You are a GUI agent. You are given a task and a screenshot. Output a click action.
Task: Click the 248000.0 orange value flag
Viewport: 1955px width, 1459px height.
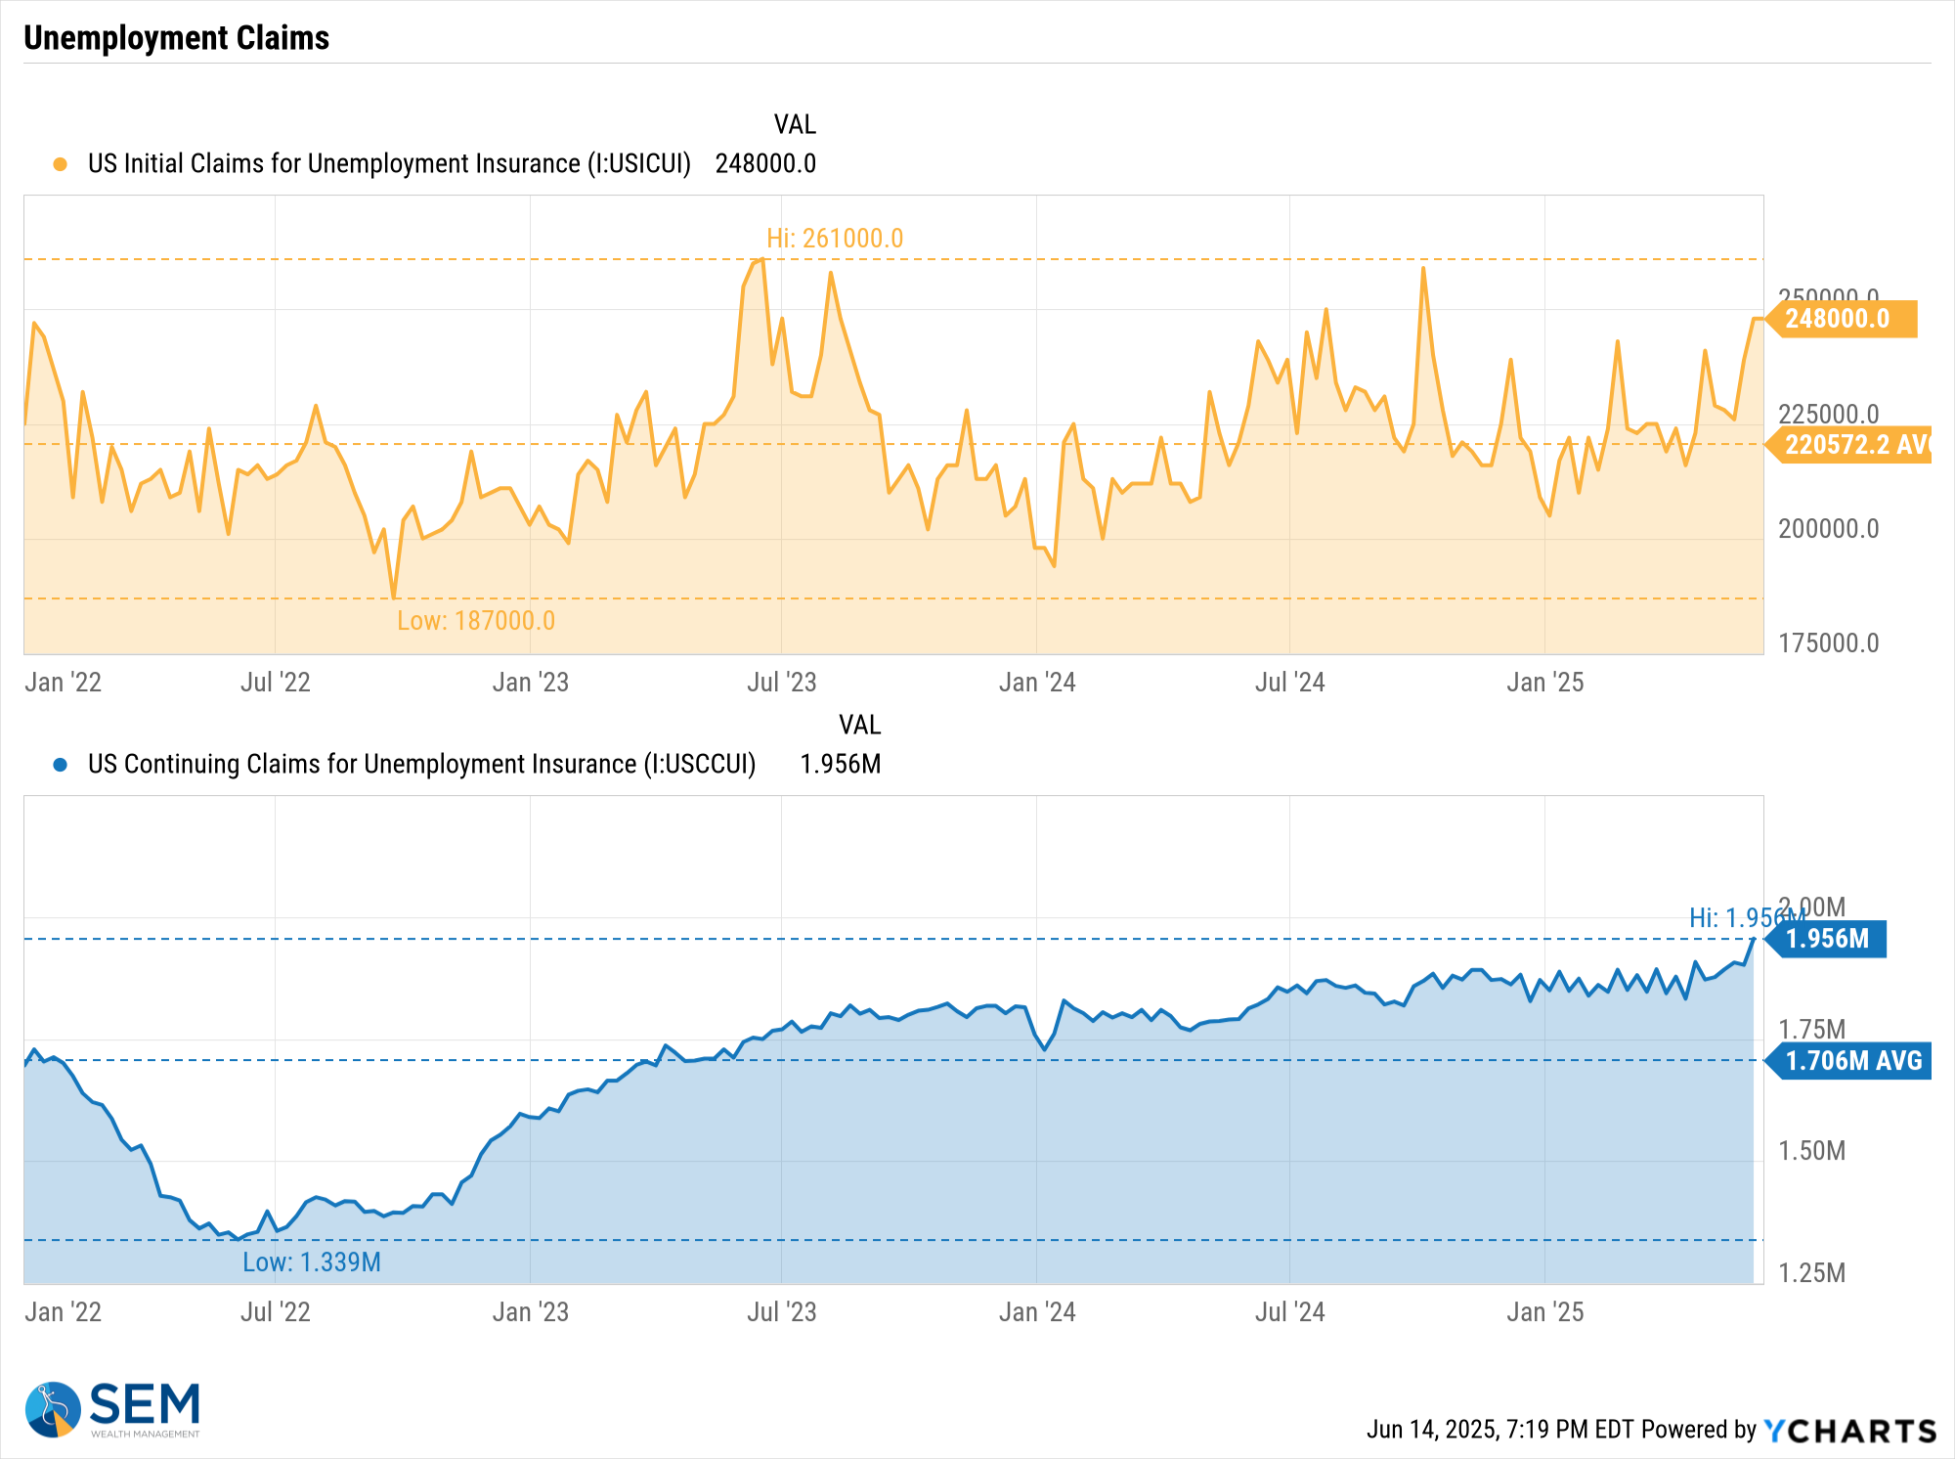[x=1842, y=319]
